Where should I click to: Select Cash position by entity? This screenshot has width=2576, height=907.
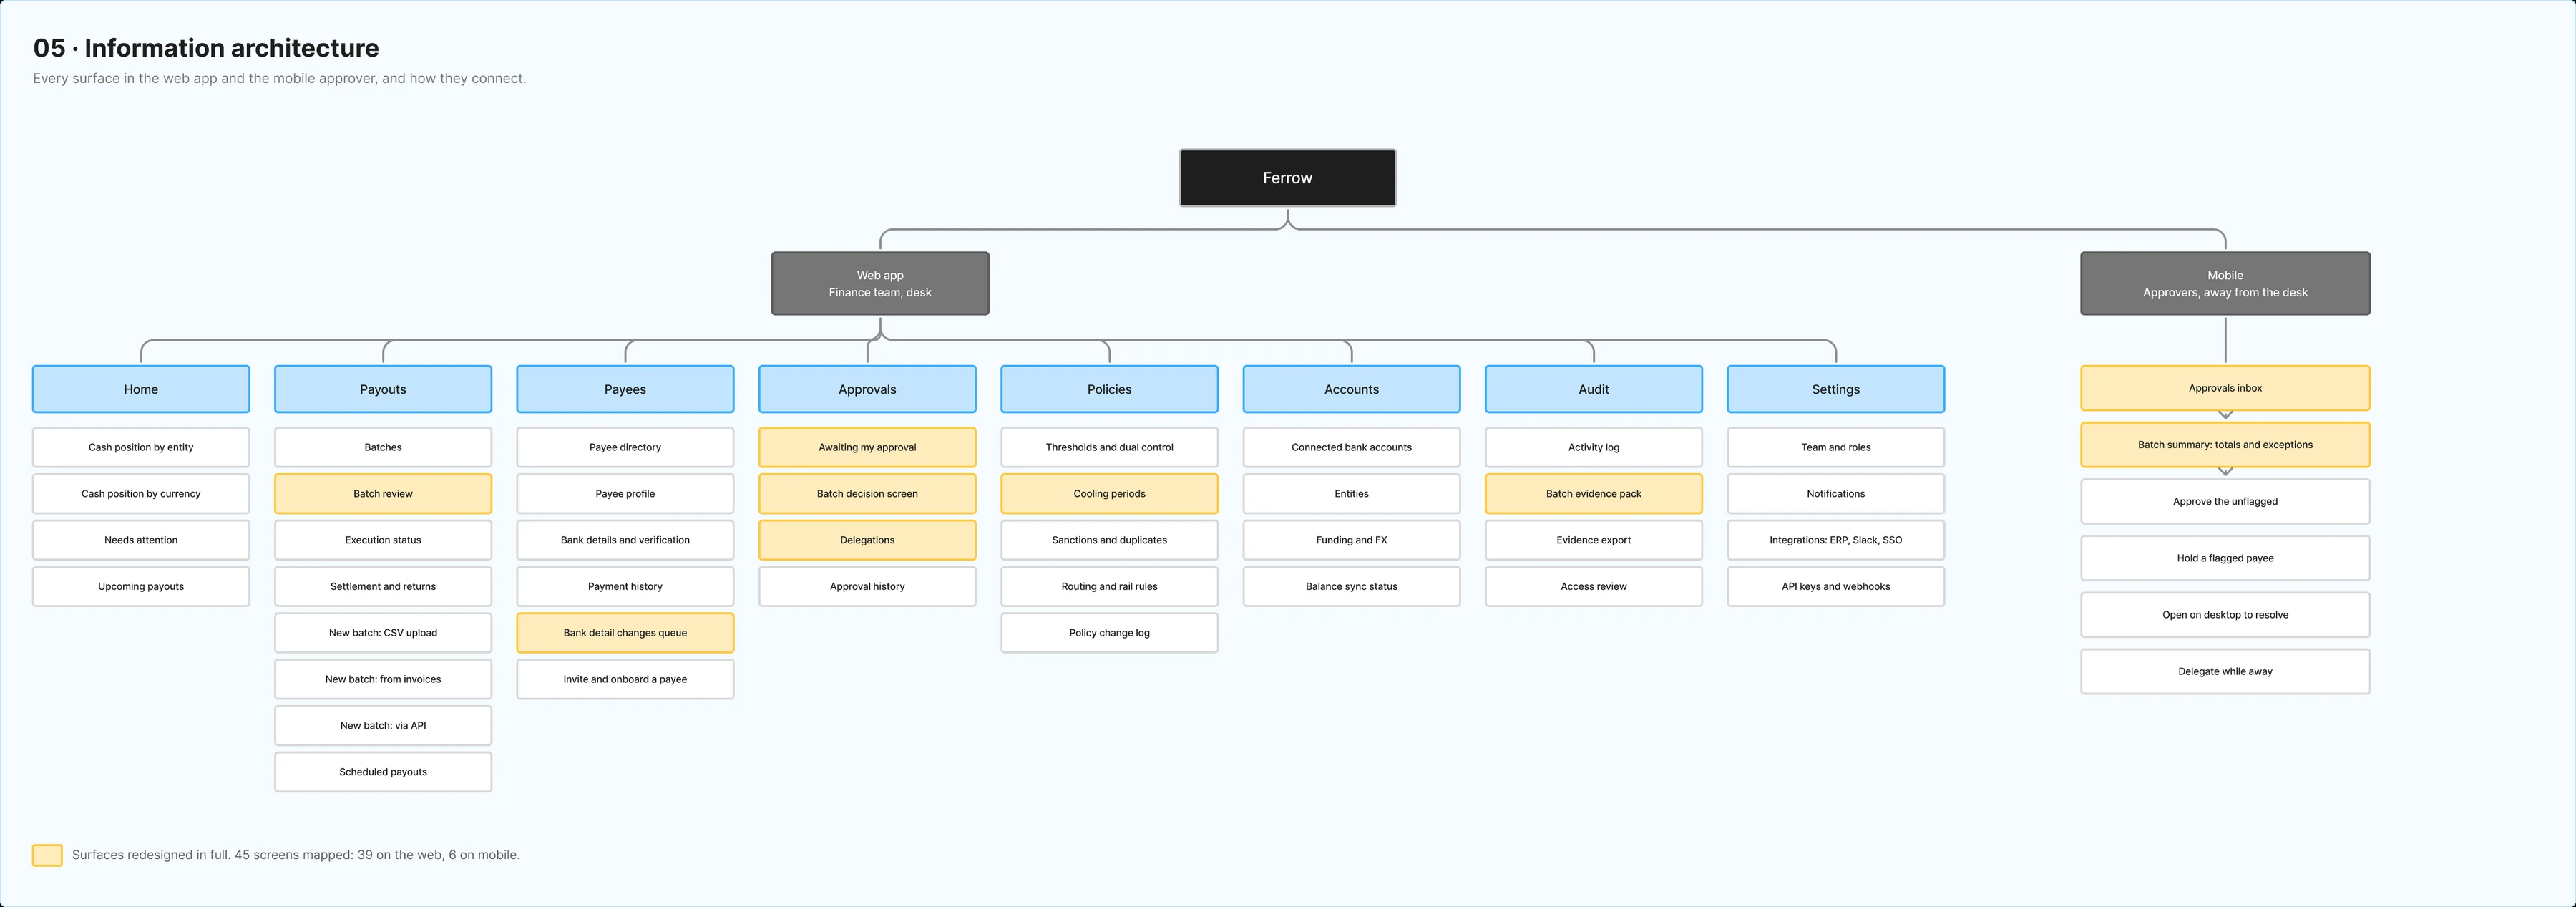141,447
